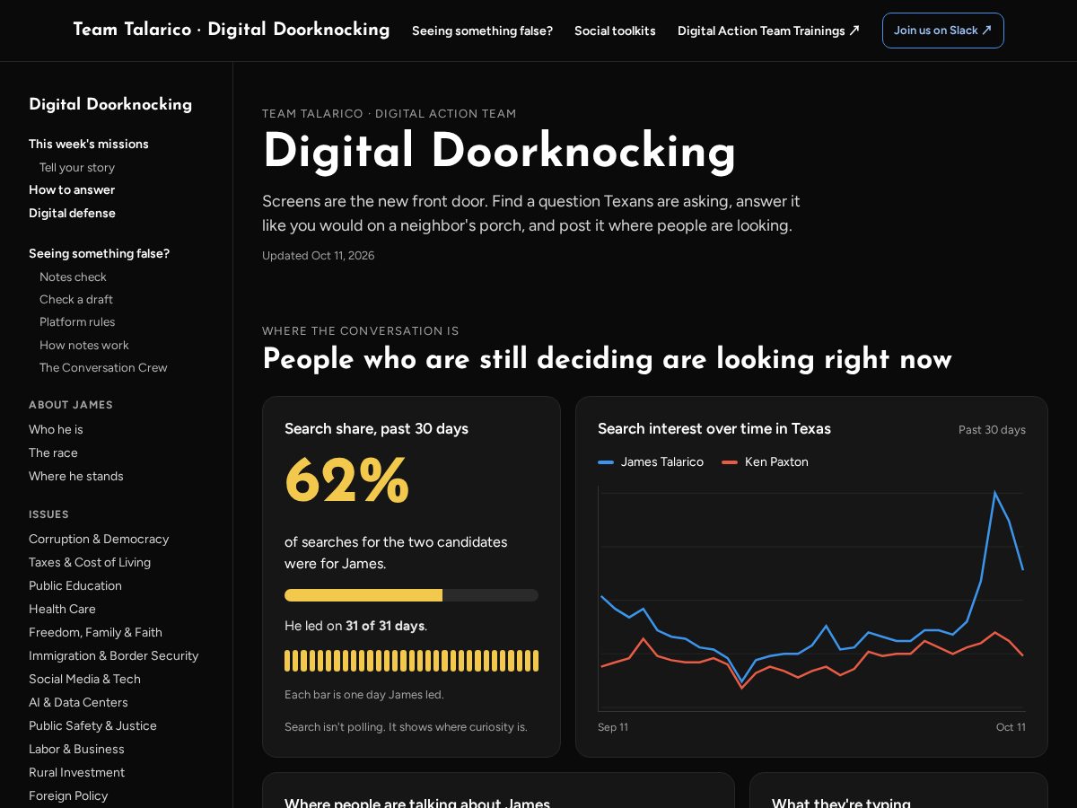
Task: Click the James Talarico chart legend entry
Action: pos(651,461)
